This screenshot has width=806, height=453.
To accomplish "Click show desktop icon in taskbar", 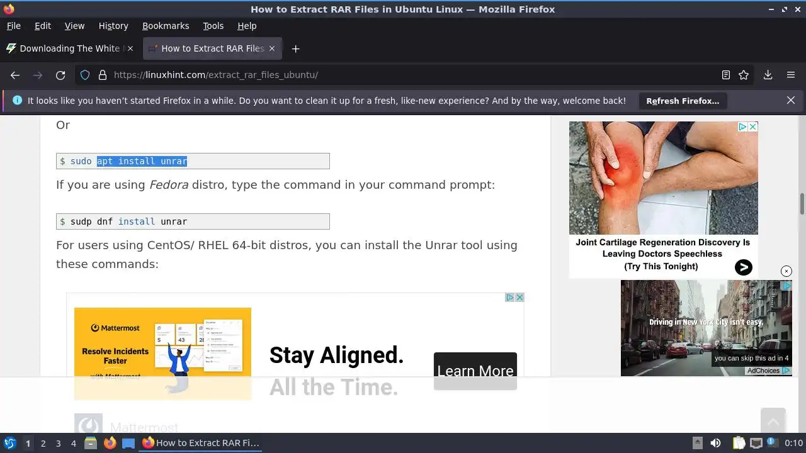I will click(x=128, y=443).
